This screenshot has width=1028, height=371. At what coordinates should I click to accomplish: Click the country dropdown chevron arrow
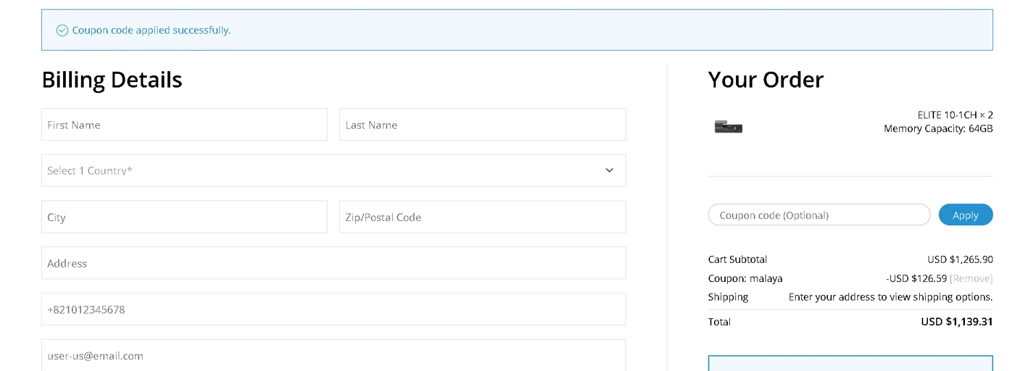(x=609, y=170)
